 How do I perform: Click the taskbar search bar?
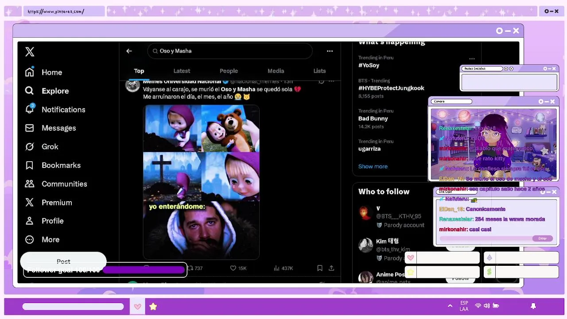[x=73, y=307]
